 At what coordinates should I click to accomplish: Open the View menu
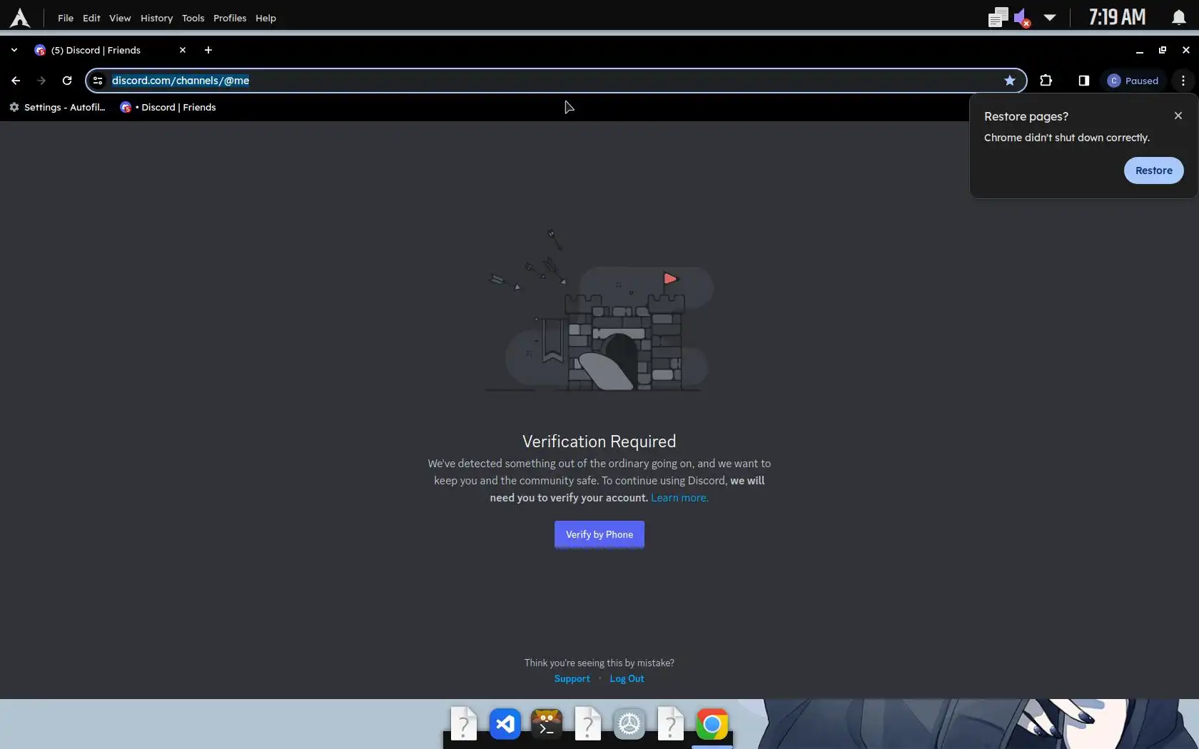pos(120,18)
